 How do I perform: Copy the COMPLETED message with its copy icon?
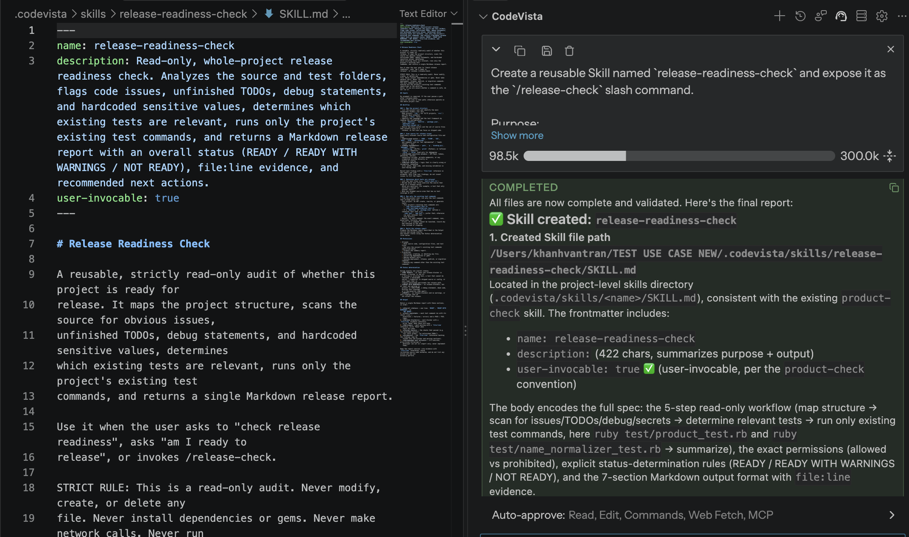(x=894, y=188)
